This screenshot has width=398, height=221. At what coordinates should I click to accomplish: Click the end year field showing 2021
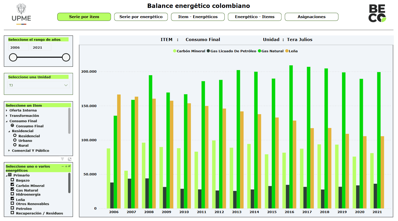[41, 47]
